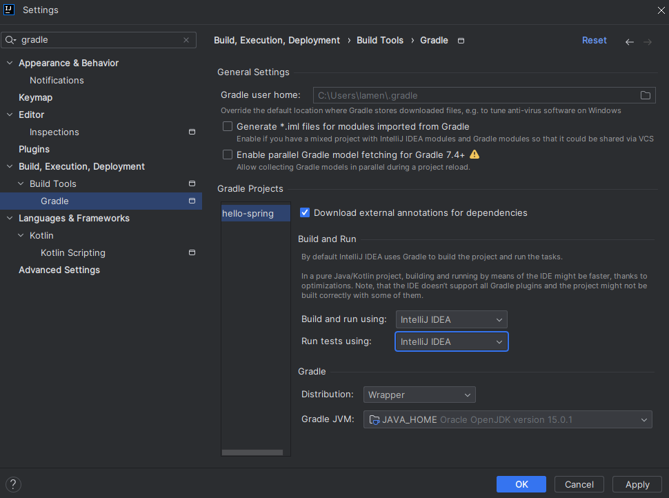This screenshot has width=669, height=498.
Task: Click project-level icon beside Build Tools
Action: click(192, 183)
